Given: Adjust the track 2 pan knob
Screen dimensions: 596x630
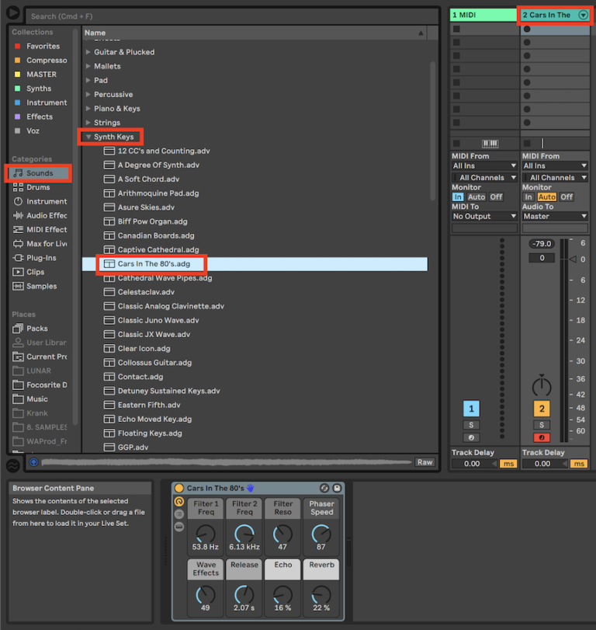Looking at the screenshot, I should [x=542, y=386].
